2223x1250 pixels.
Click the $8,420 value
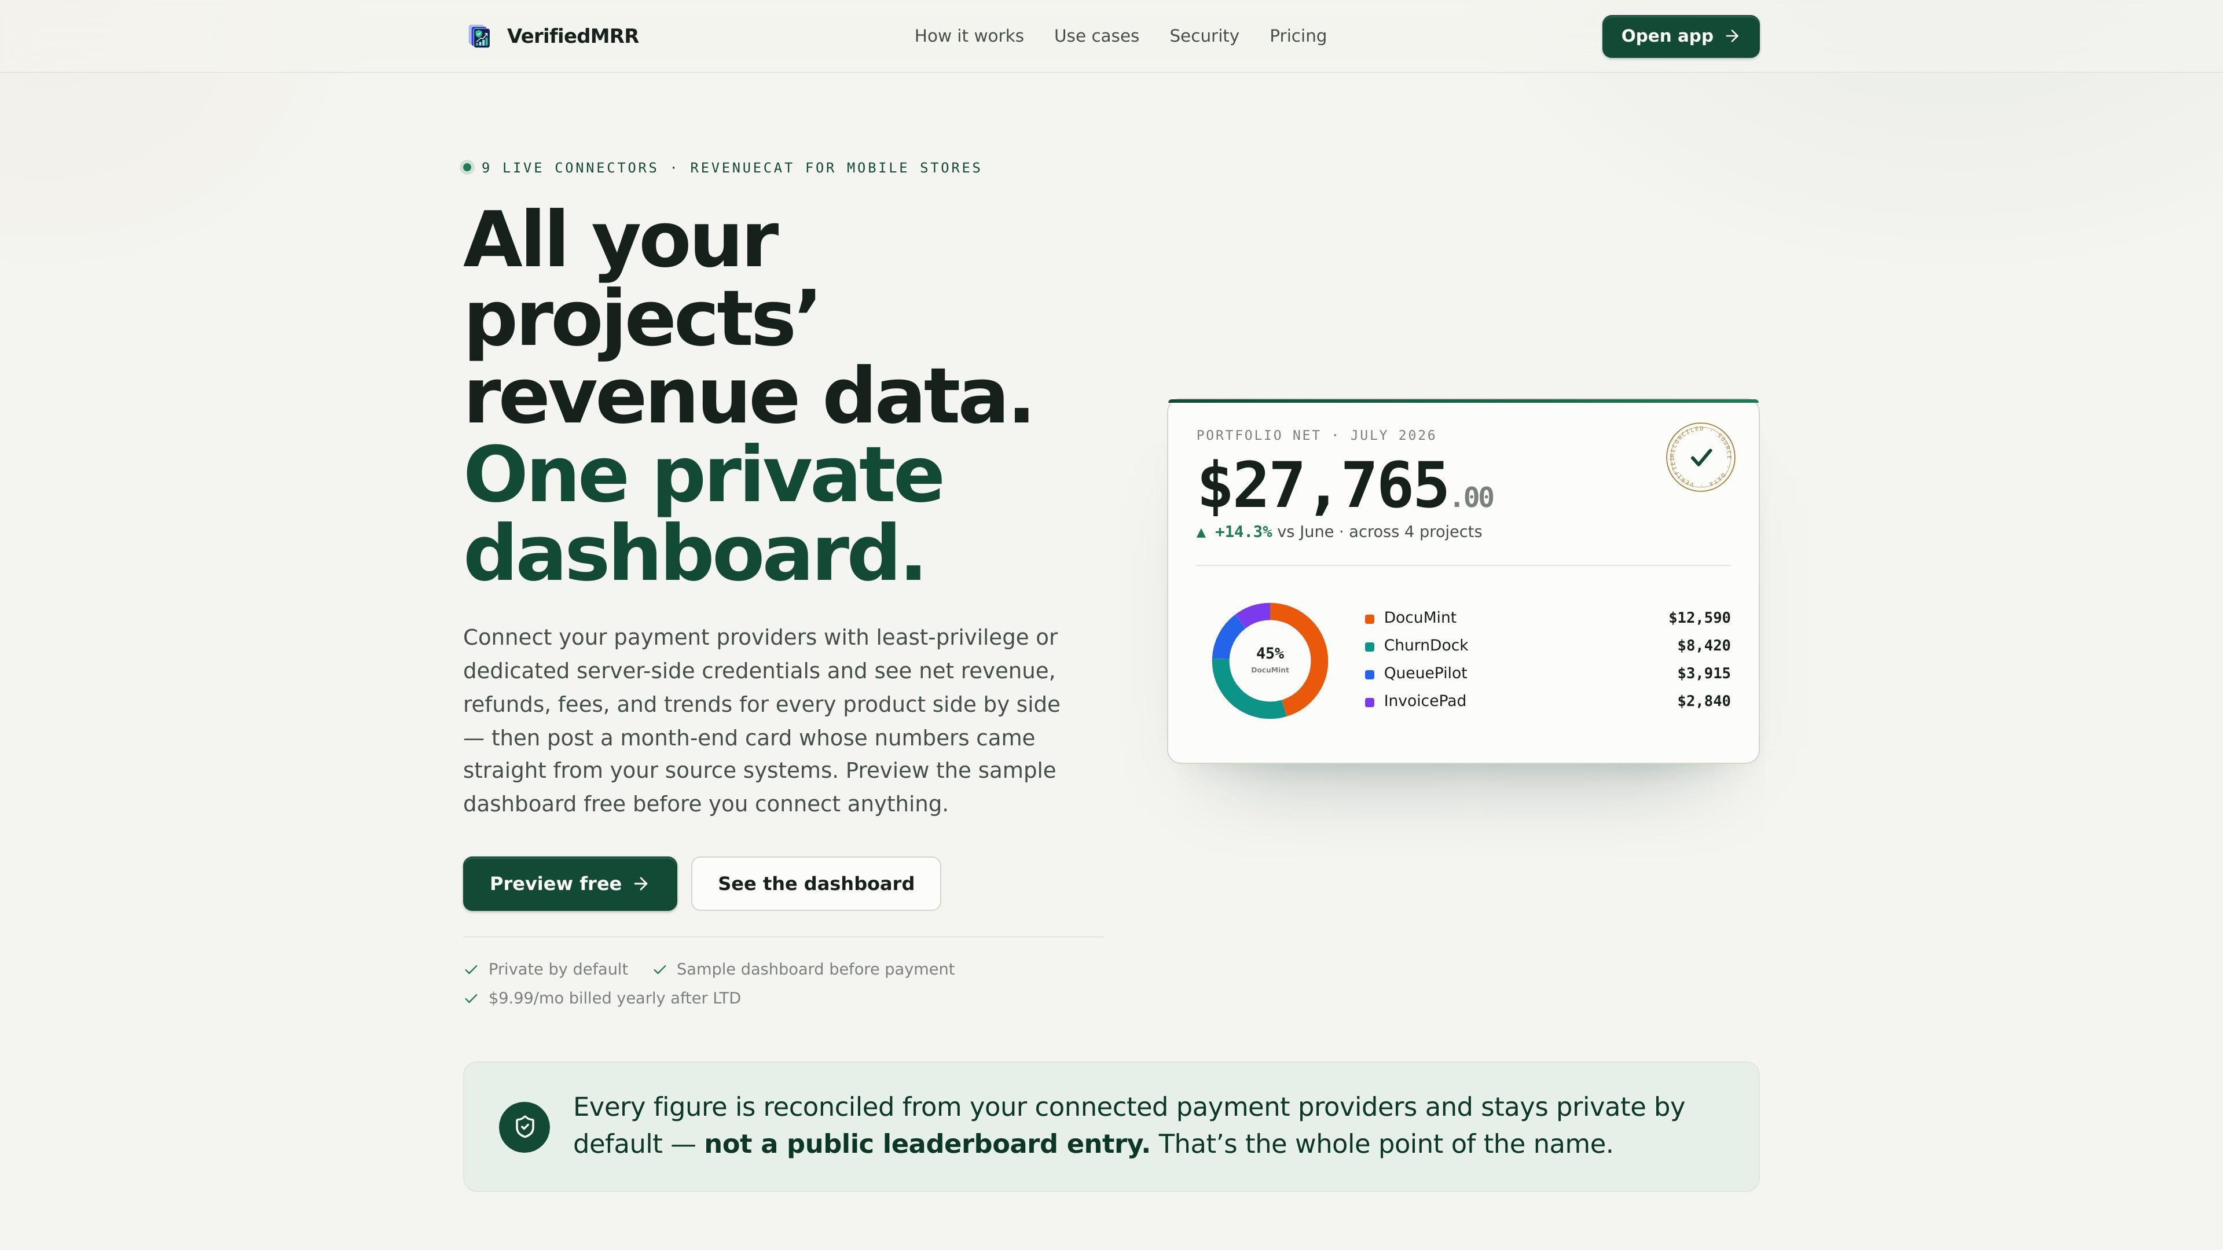[1704, 645]
